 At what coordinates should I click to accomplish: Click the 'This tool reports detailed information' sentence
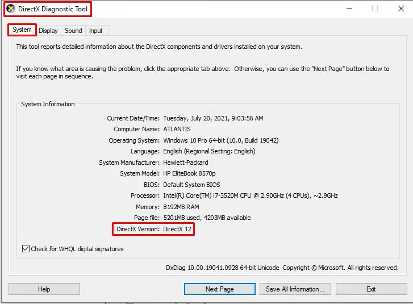coord(159,47)
